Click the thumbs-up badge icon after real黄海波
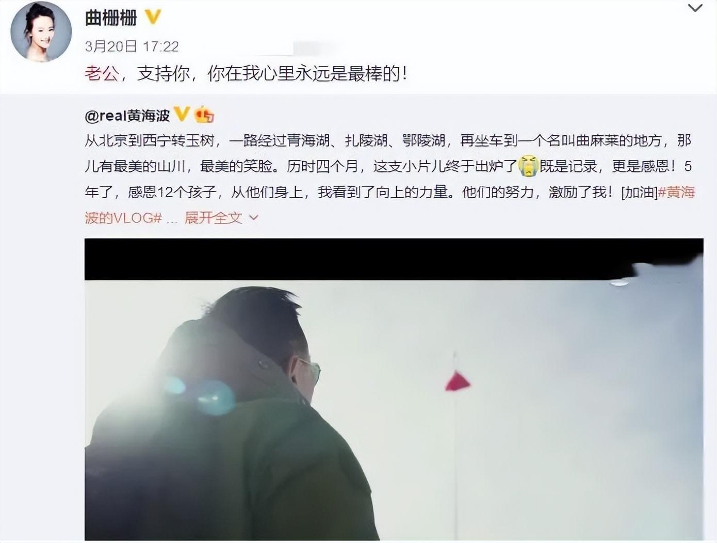Screen dimensions: 717x543 (204, 115)
